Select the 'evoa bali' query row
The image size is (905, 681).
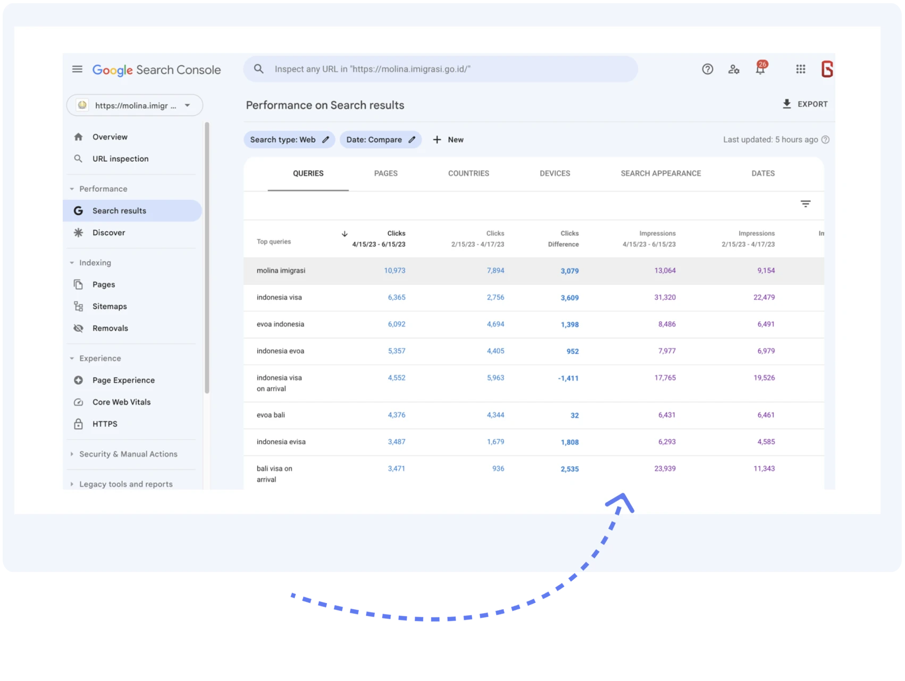[x=534, y=415]
